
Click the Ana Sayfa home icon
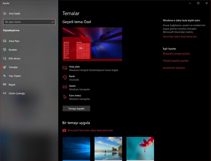(5, 13)
